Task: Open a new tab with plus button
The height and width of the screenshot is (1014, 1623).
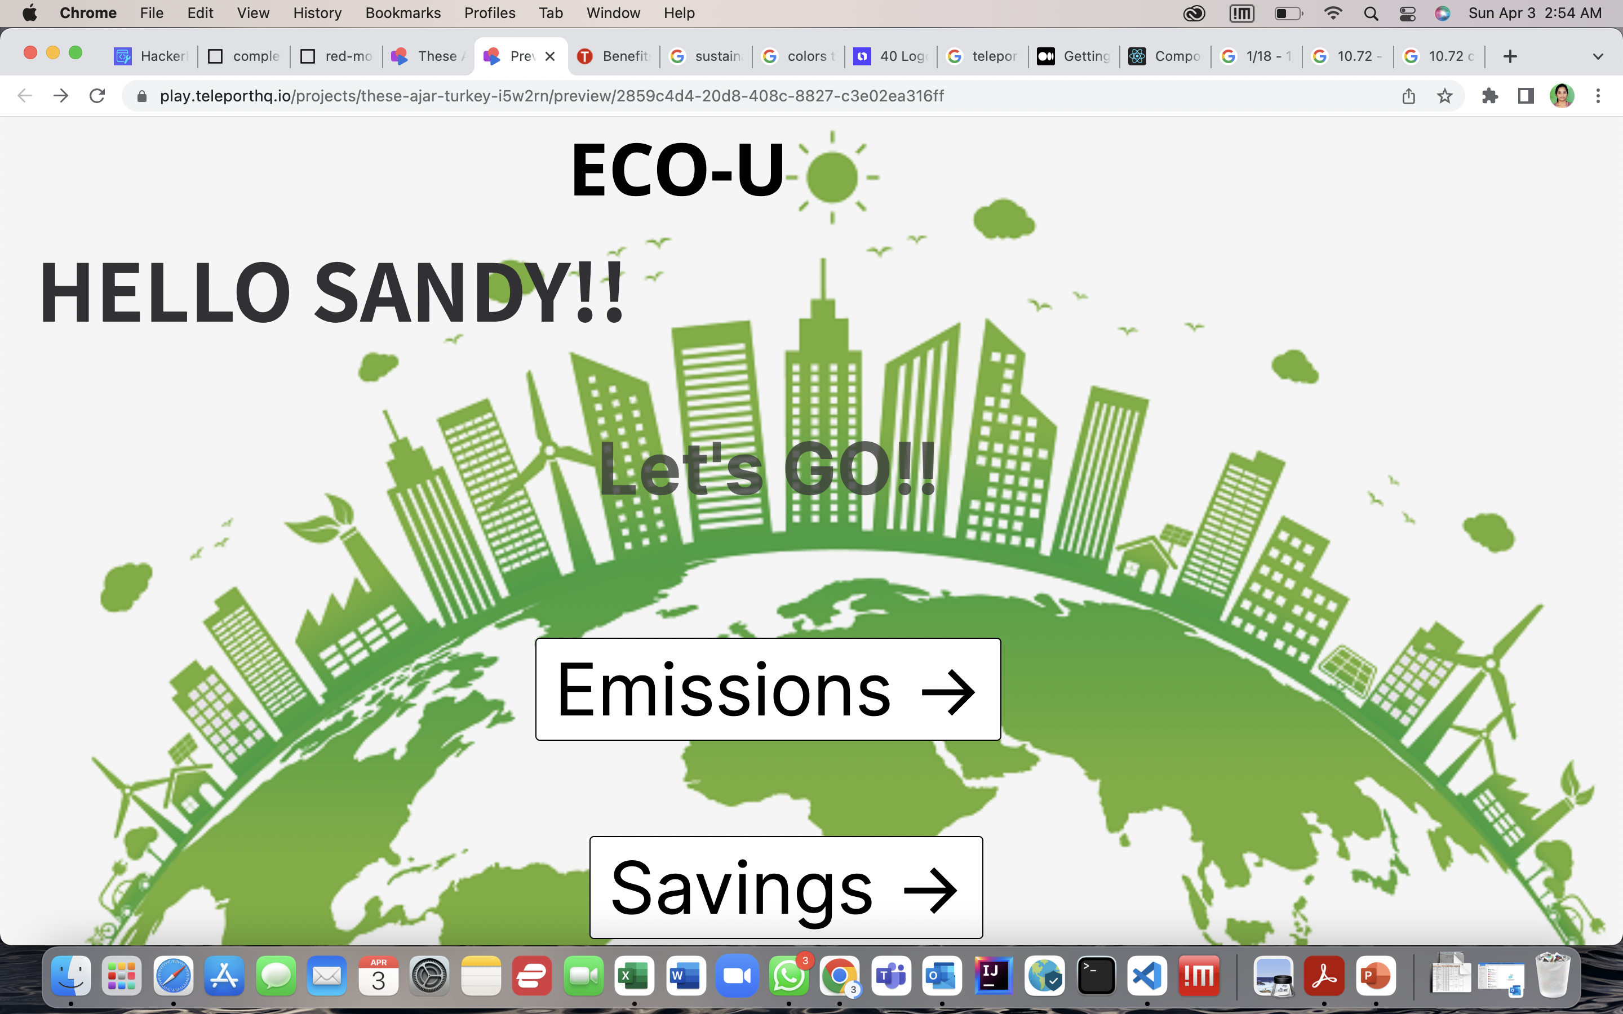Action: pyautogui.click(x=1510, y=56)
